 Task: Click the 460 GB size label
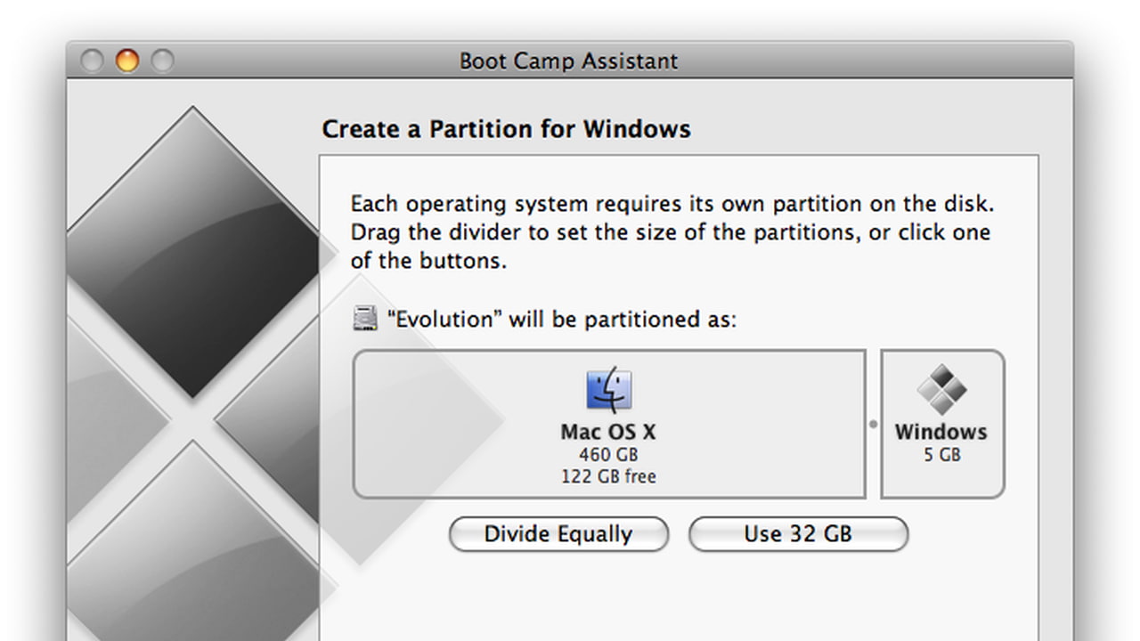pyautogui.click(x=608, y=455)
